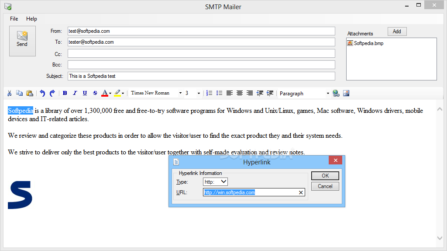447x251 pixels.
Task: Decrease the paragraph indent
Action: coord(260,93)
